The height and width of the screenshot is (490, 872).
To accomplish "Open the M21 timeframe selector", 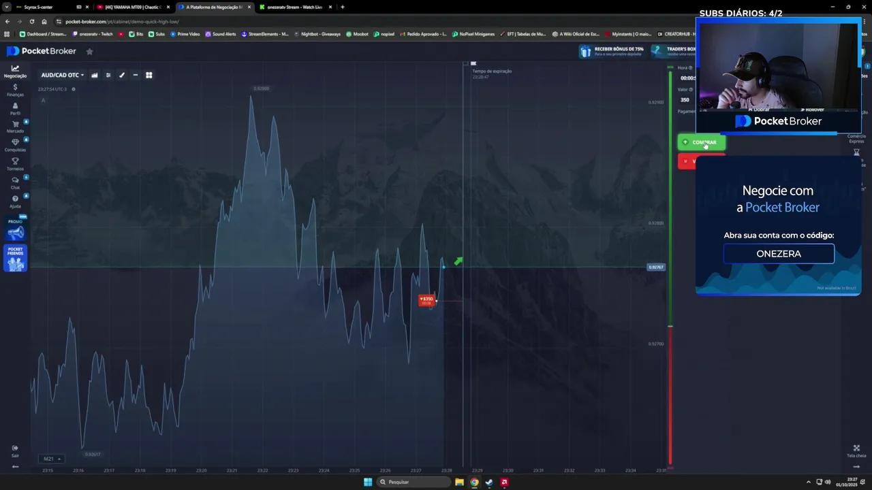I will tap(51, 459).
